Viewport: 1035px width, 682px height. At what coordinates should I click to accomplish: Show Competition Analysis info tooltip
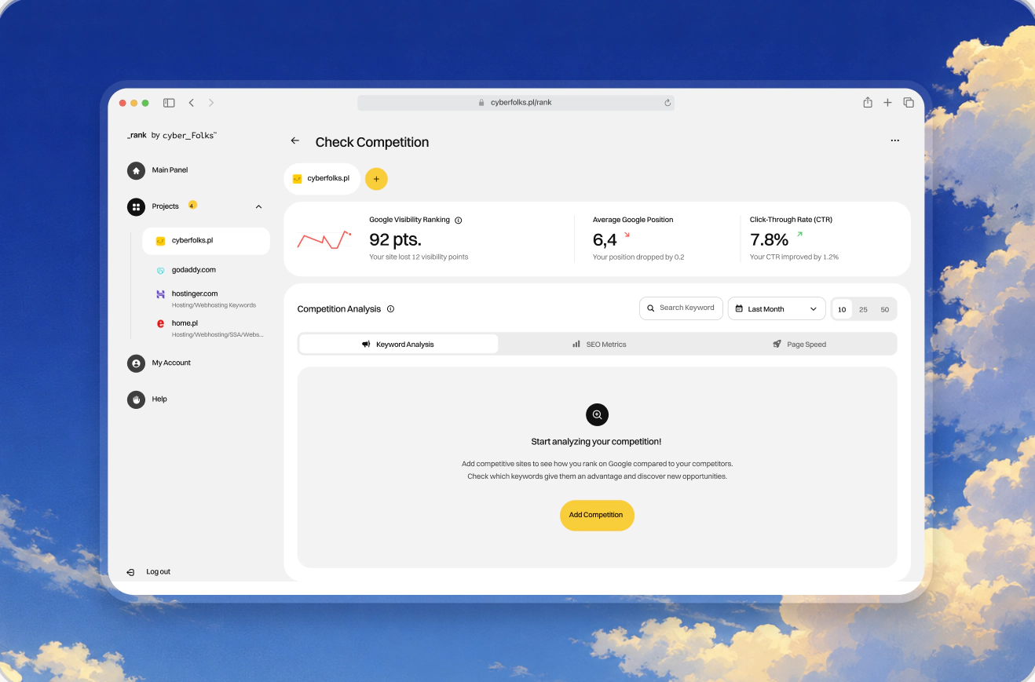[x=390, y=309]
